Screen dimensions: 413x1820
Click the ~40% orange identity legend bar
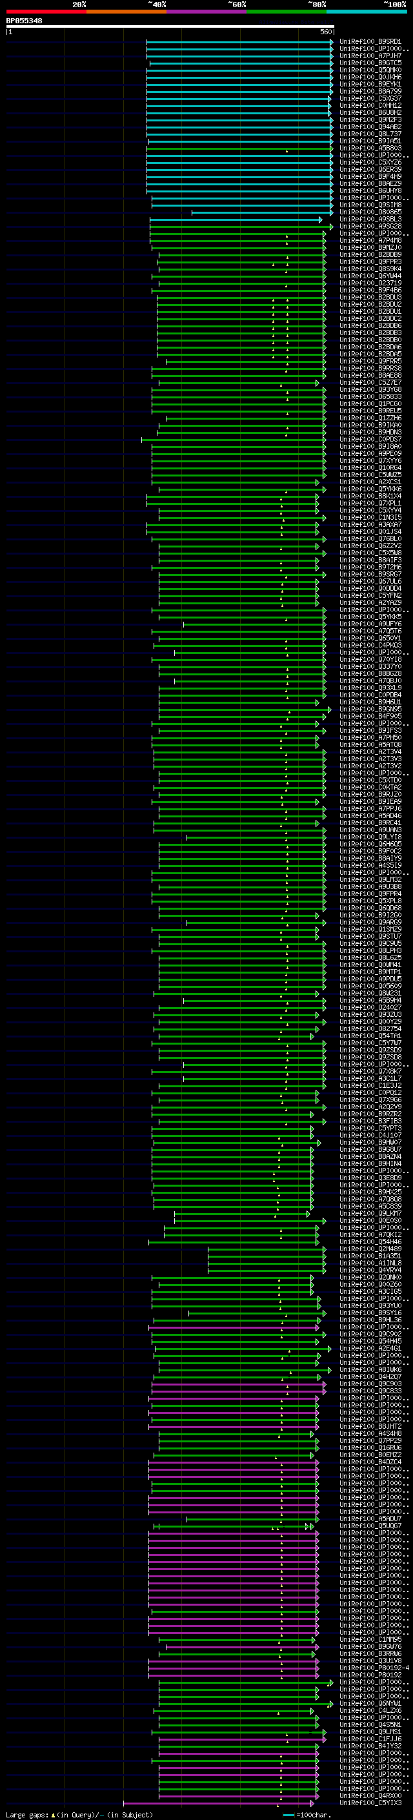(126, 12)
